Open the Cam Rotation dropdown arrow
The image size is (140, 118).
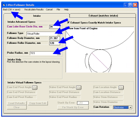click(130, 107)
